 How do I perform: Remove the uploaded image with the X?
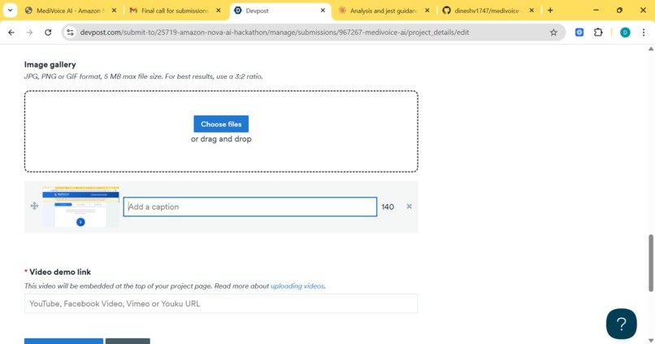(x=410, y=206)
